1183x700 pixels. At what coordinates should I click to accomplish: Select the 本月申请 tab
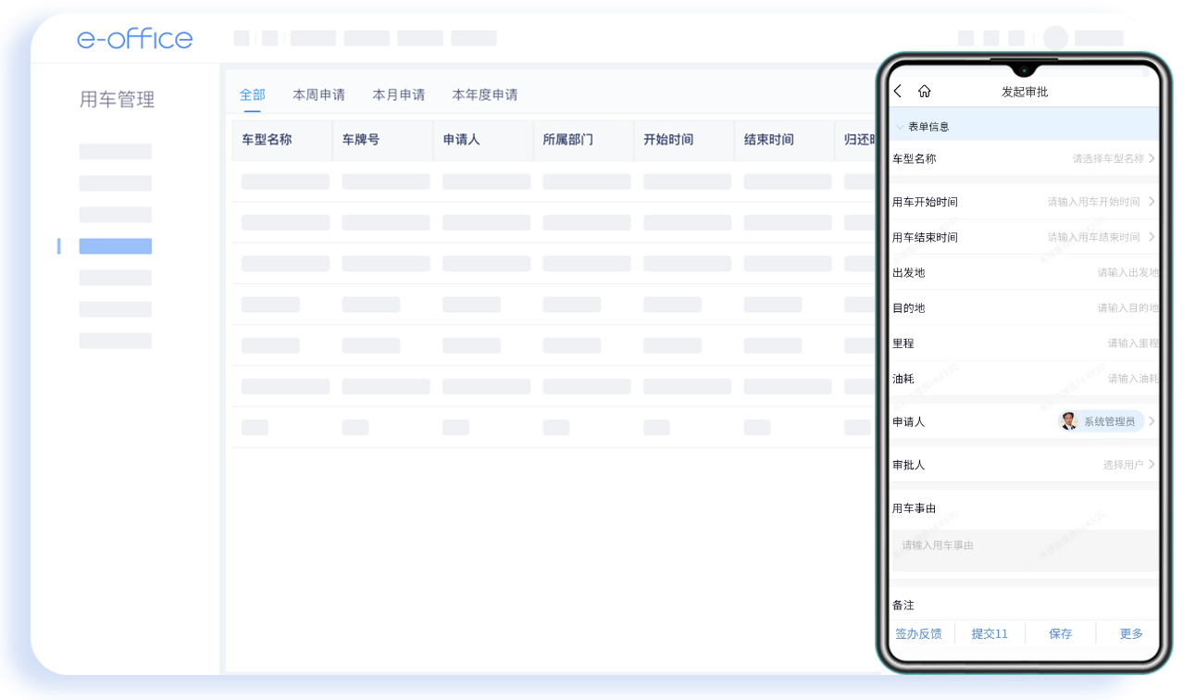coord(398,94)
